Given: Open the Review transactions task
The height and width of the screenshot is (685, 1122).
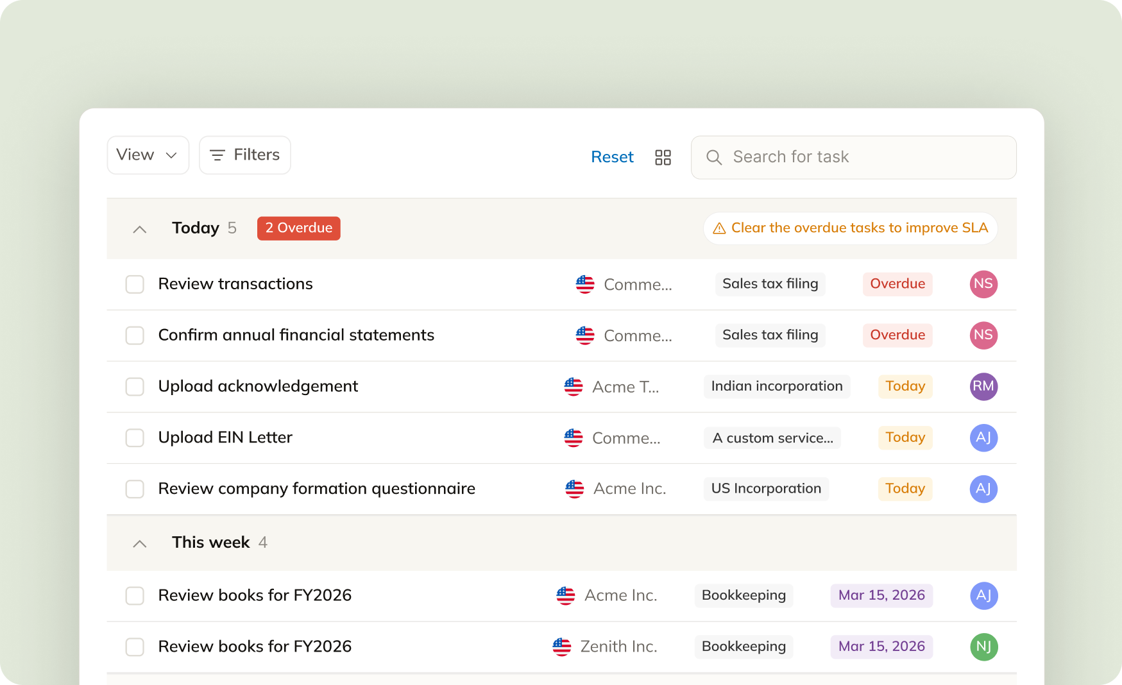Looking at the screenshot, I should [x=235, y=284].
